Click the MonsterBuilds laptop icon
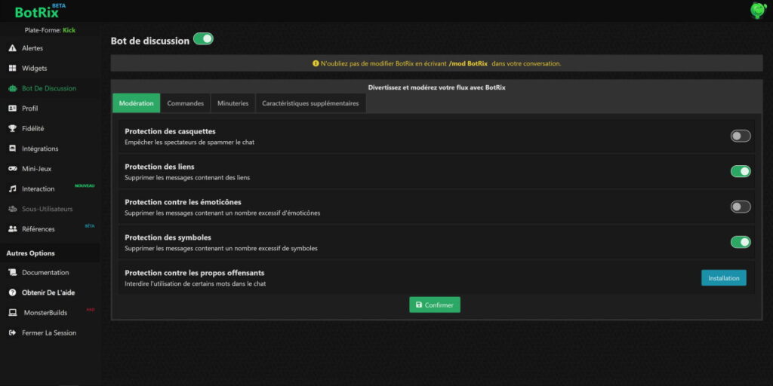The width and height of the screenshot is (773, 386). tap(14, 313)
